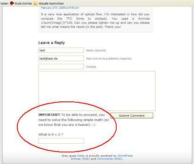
Task: Click the 'Name (required)' label
Action: (x=96, y=51)
